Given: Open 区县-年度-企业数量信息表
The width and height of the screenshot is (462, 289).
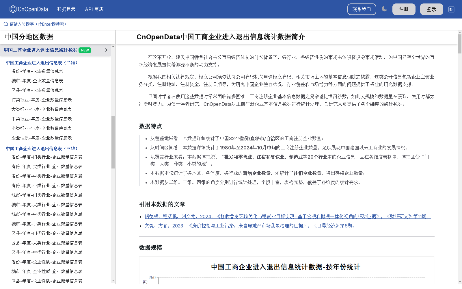Looking at the screenshot, I should pos(37,90).
